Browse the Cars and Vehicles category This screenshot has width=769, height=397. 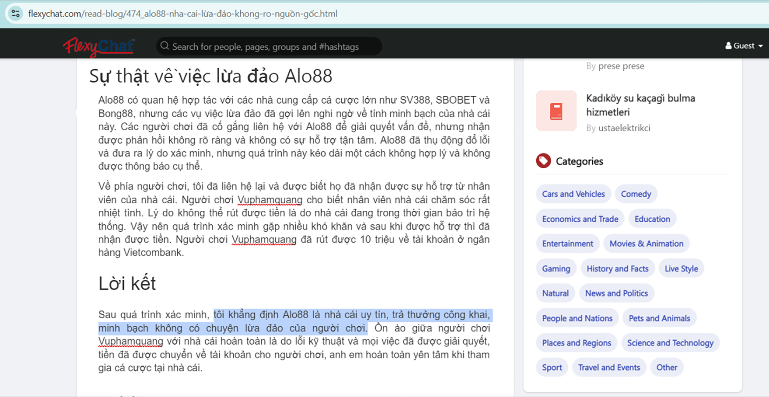tap(573, 194)
